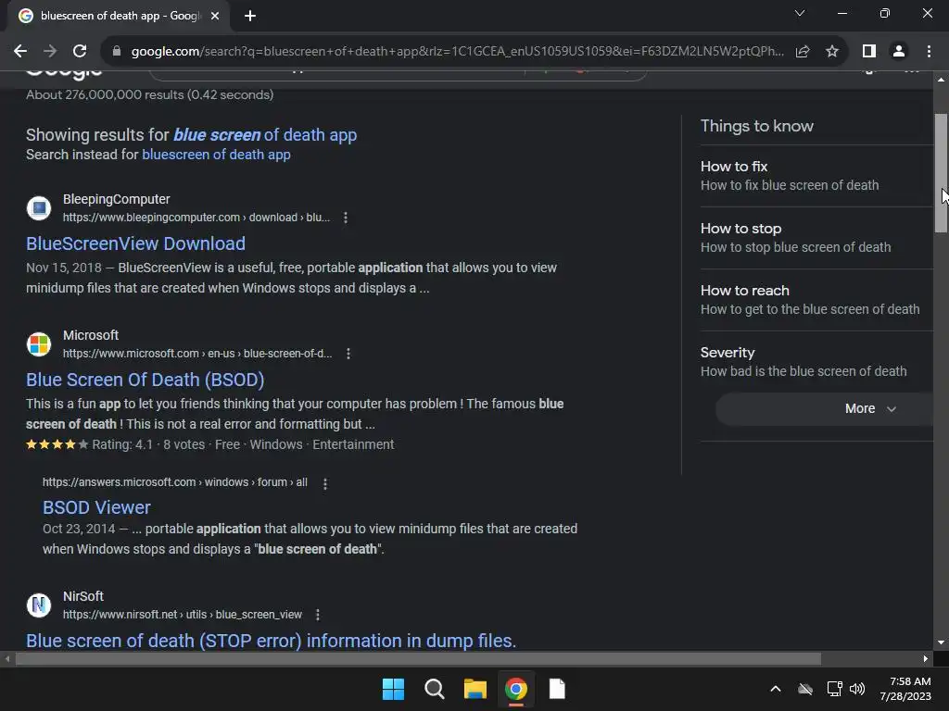The width and height of the screenshot is (949, 711).
Task: Show hidden system tray icons
Action: point(776,689)
